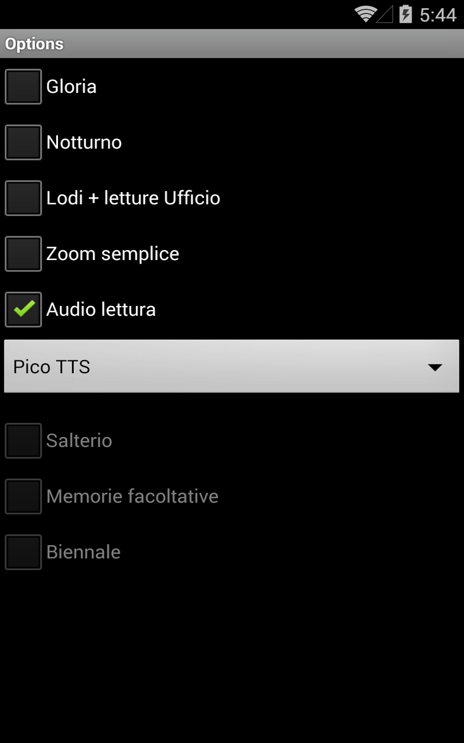464x743 pixels.
Task: Enable the Gloria checkbox
Action: pyautogui.click(x=23, y=86)
